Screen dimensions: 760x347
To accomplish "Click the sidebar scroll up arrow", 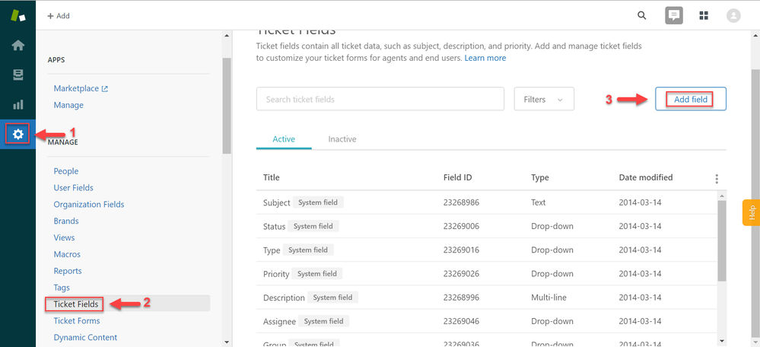I will pyautogui.click(x=227, y=36).
